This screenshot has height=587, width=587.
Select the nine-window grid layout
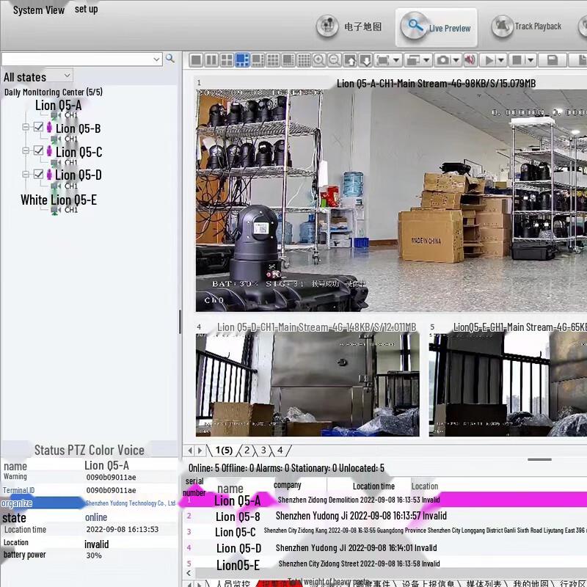tap(273, 60)
